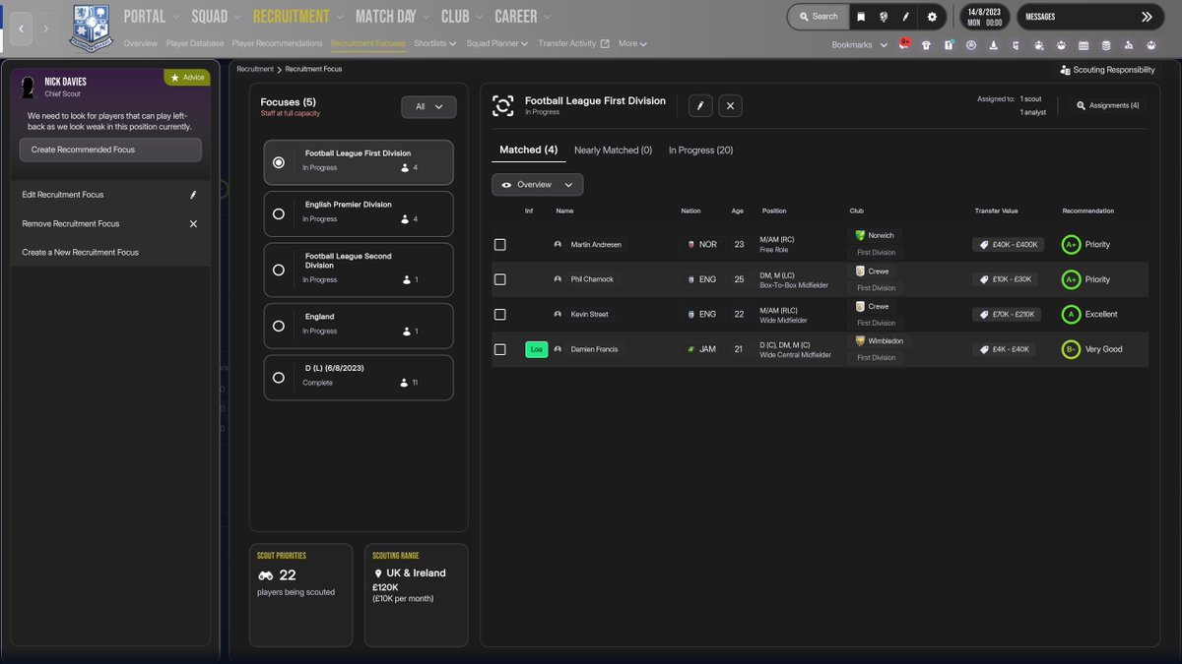This screenshot has width=1182, height=664.
Task: Click the Recruitment breadcrumb link
Action: [255, 70]
